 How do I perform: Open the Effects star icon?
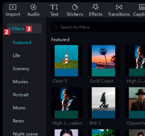pos(96,7)
